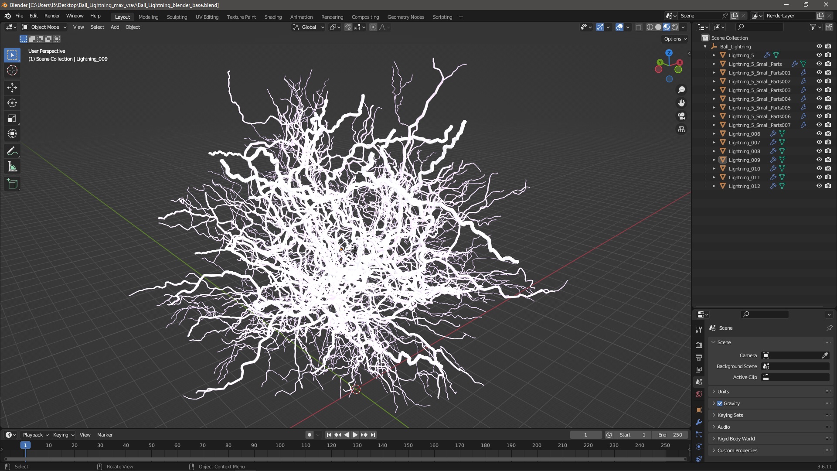Expand Lightning_008 tree item

point(714,151)
